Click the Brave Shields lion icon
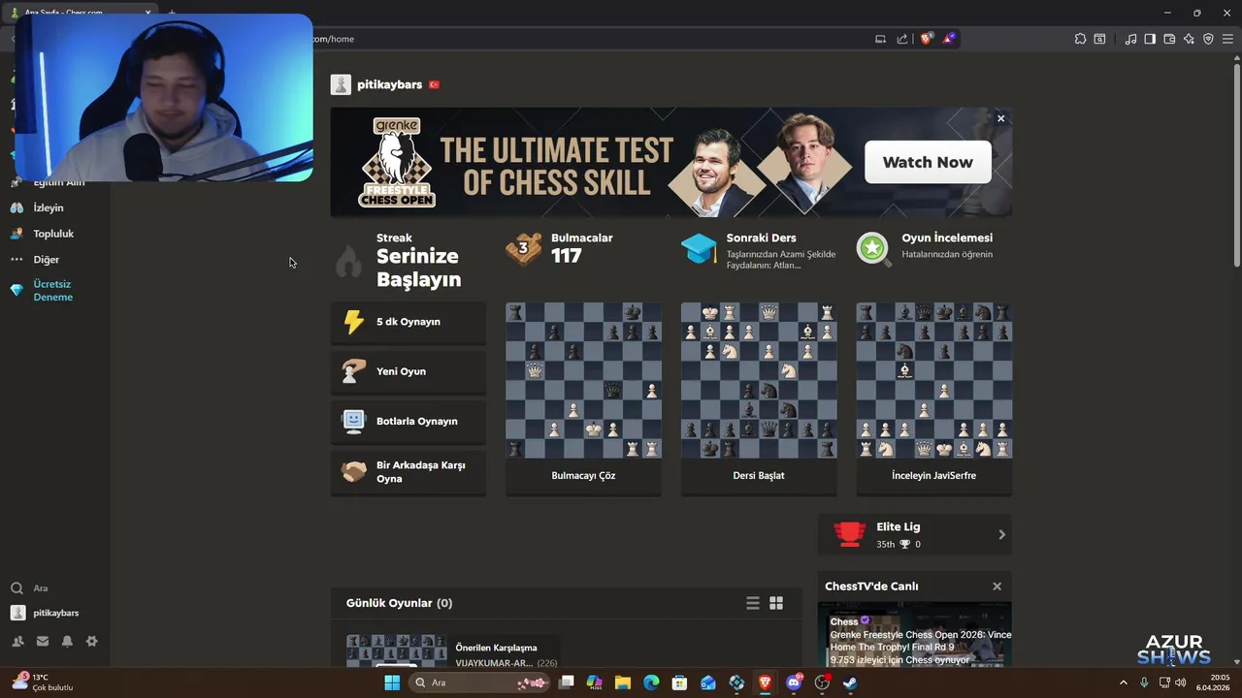 pyautogui.click(x=927, y=39)
